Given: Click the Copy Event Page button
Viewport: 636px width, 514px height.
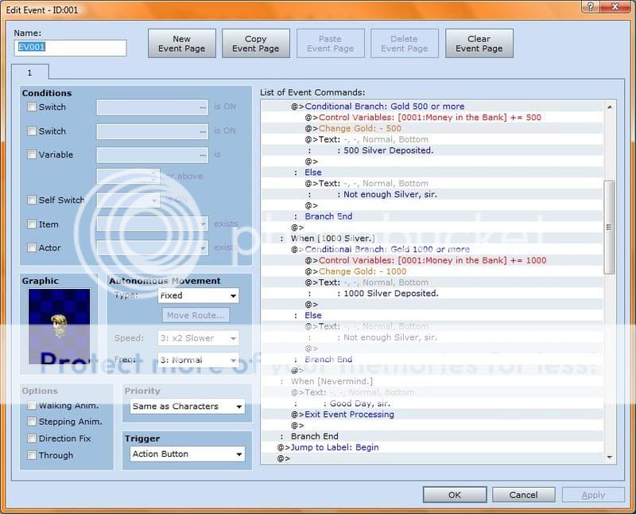Looking at the screenshot, I should coord(255,44).
